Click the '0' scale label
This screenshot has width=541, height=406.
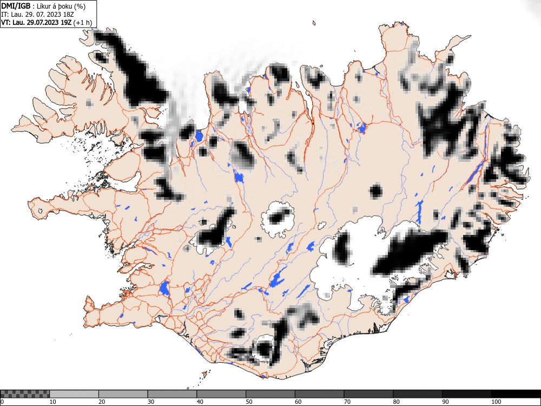point(2,402)
